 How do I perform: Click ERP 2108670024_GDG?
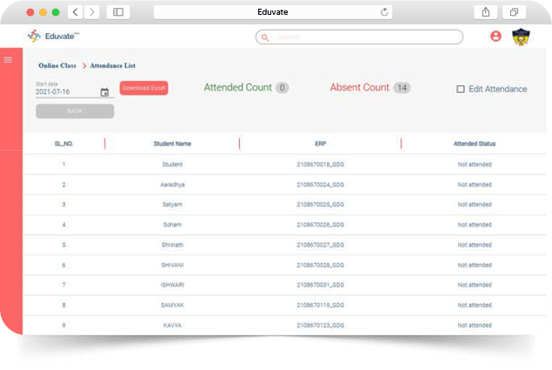click(321, 185)
